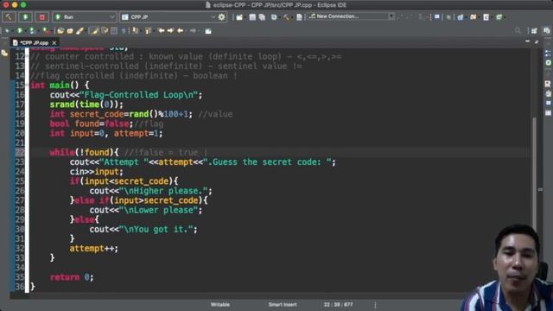Click the string "\nYou got it."

coord(156,229)
